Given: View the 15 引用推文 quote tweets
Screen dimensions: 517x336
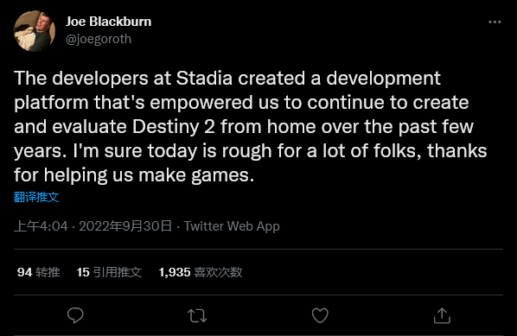Looking at the screenshot, I should (x=109, y=272).
